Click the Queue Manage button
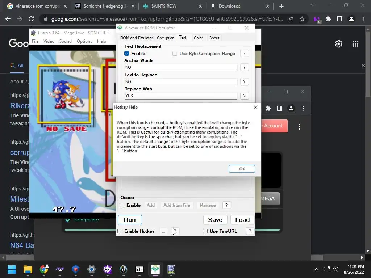Image resolution: width=371 pixels, height=278 pixels. coord(208,205)
